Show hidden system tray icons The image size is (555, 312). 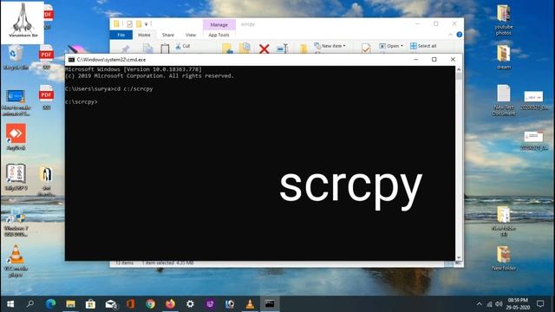(x=479, y=304)
